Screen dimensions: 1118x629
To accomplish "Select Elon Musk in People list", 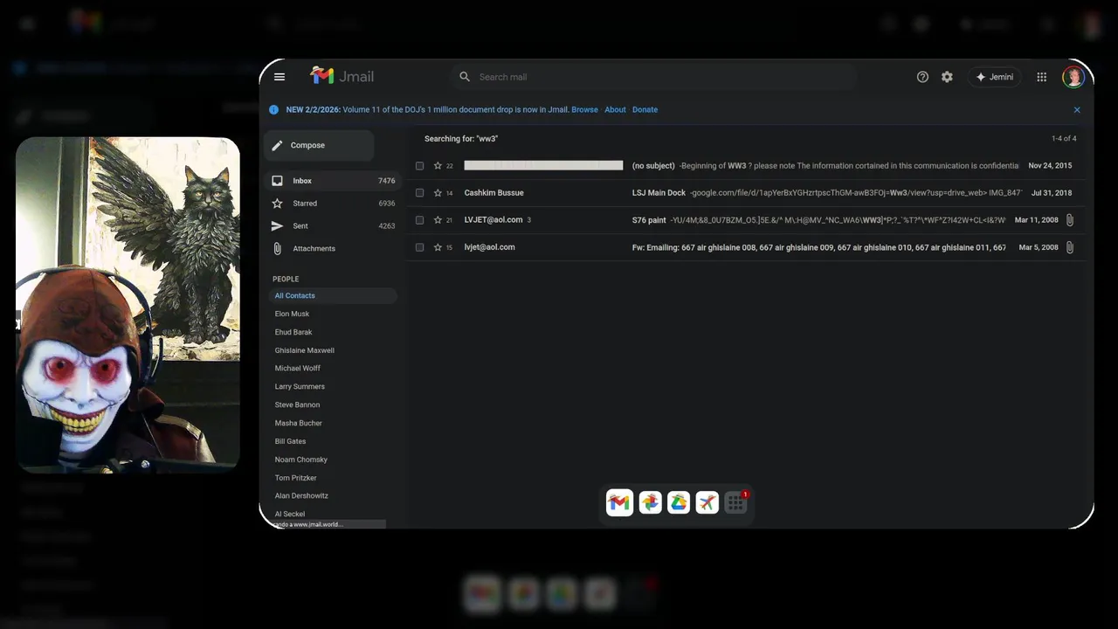I will pyautogui.click(x=292, y=314).
